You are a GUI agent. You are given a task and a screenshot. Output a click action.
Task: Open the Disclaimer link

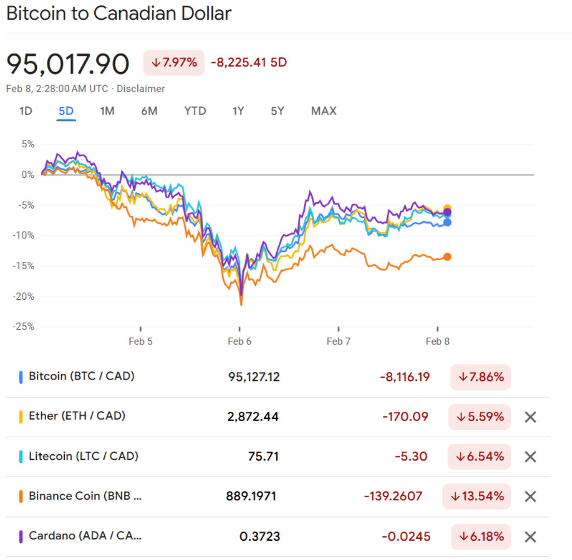click(141, 89)
